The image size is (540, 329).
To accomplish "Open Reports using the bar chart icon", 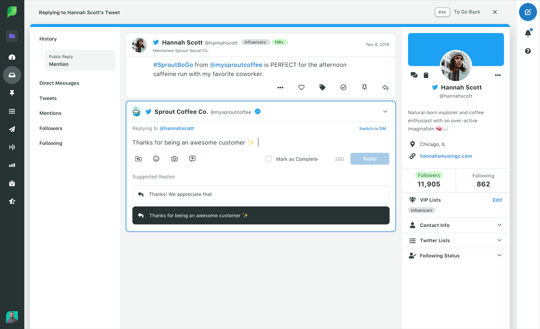I will coord(12,165).
